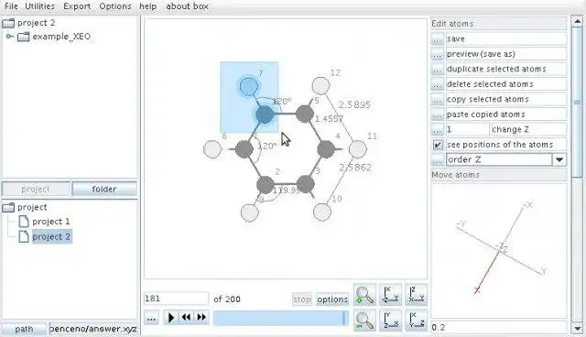The height and width of the screenshot is (337, 586).
Task: Open the File menu
Action: pos(11,6)
